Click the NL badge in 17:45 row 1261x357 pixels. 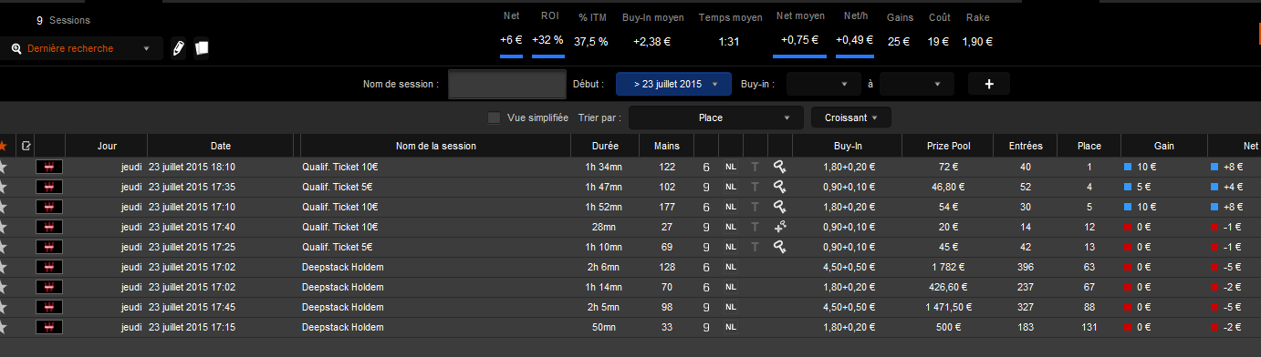pos(731,307)
